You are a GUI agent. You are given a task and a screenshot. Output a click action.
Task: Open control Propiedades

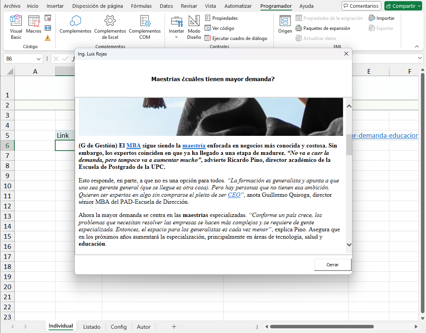pos(221,18)
